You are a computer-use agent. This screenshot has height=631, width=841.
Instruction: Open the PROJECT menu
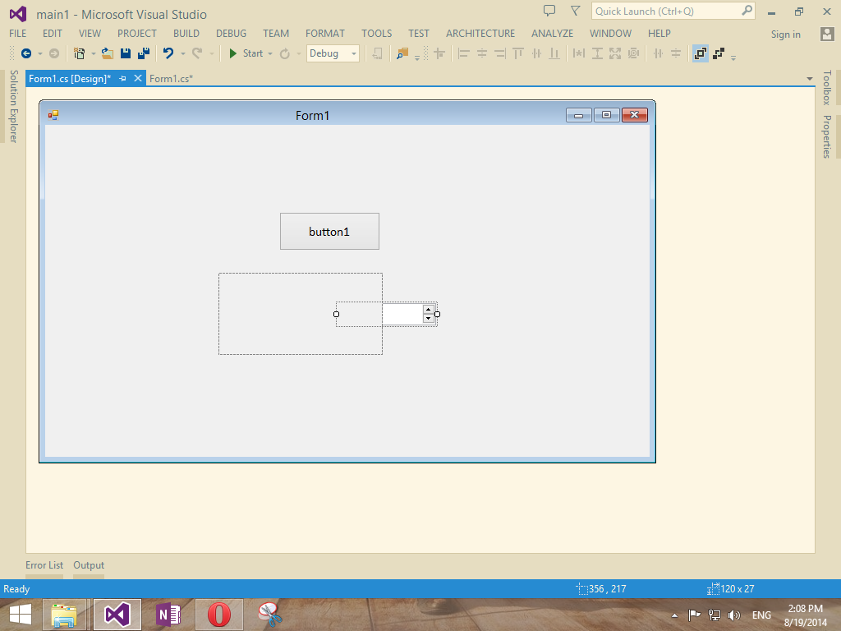(x=137, y=33)
